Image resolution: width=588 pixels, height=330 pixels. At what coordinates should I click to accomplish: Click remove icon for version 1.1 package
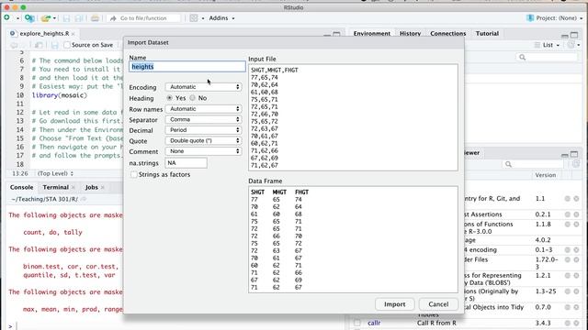(x=576, y=199)
